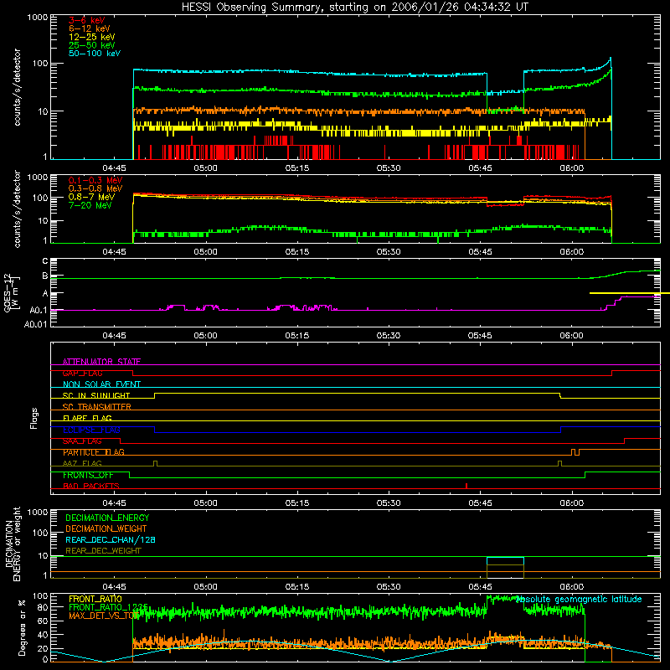Image resolution: width=670 pixels, height=670 pixels.
Task: Click the A0.1 label on GOES axis
Action: click(39, 310)
